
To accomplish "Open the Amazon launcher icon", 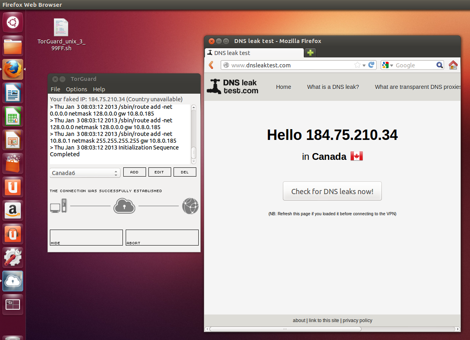I will pos(13,210).
